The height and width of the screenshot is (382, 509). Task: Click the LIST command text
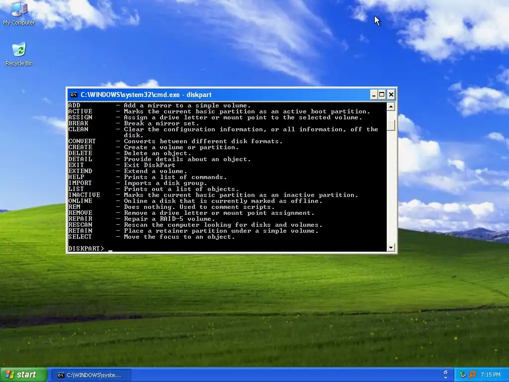click(x=76, y=189)
